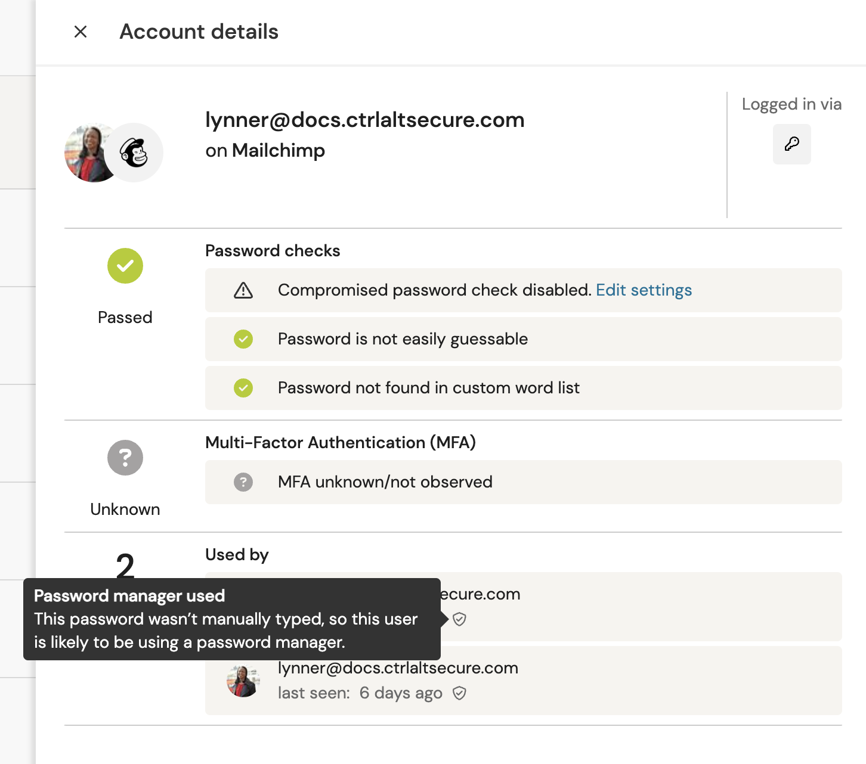Click the large green Passed checkmark
Image resolution: width=866 pixels, height=764 pixels.
125,266
